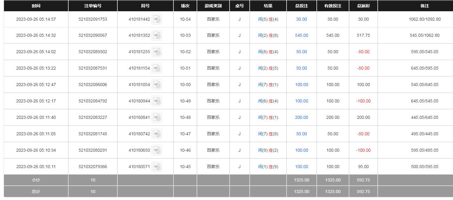Open video replay icon for round 410181154

pyautogui.click(x=157, y=68)
